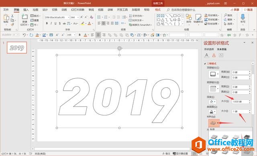Switch to the Design ribbon tab

pyautogui.click(x=45, y=10)
